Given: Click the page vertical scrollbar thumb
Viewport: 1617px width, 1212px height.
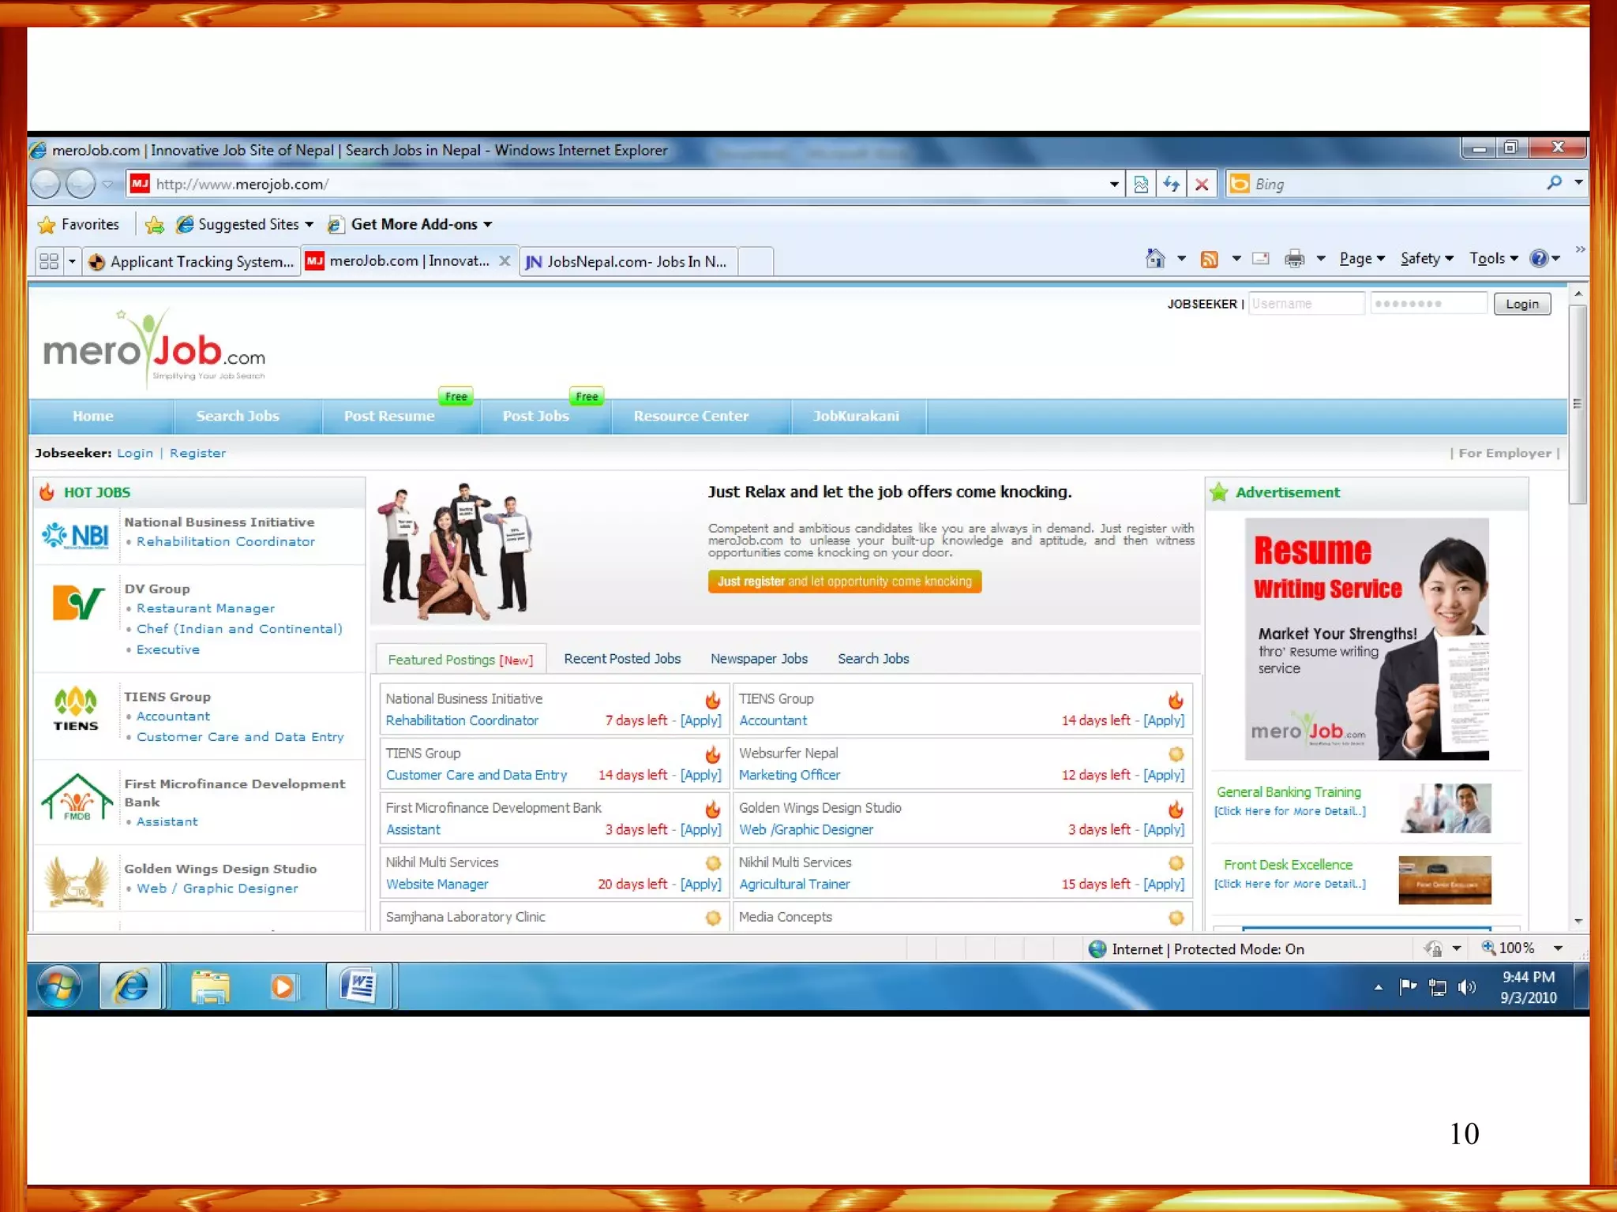Looking at the screenshot, I should click(x=1577, y=402).
